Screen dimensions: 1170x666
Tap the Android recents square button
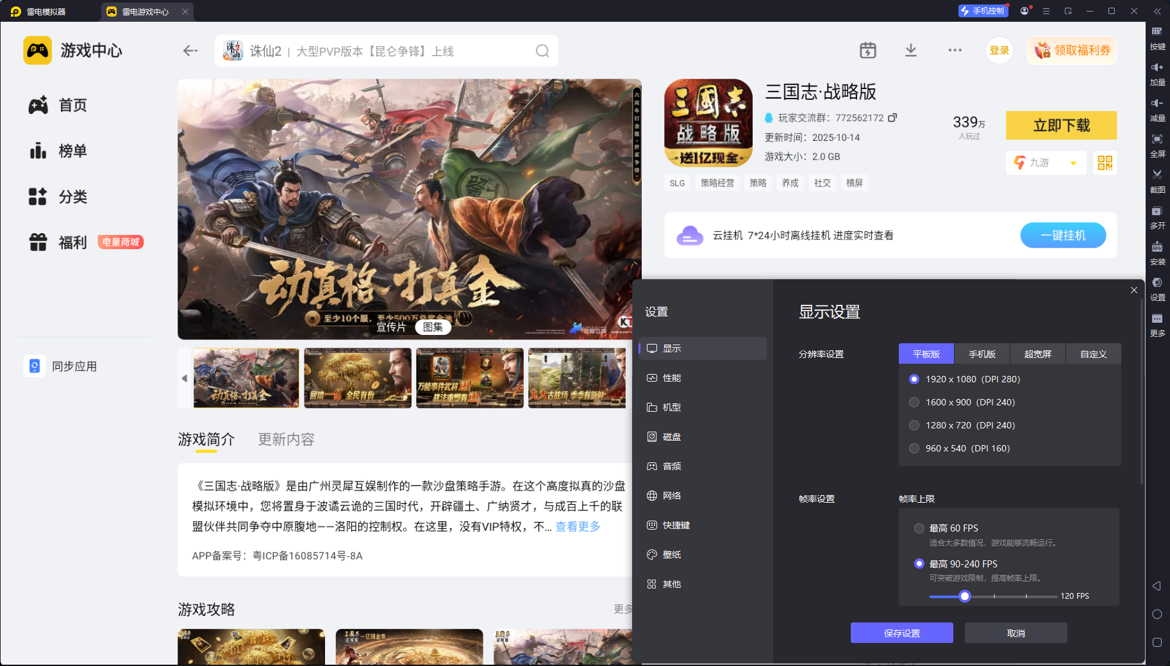[1157, 642]
